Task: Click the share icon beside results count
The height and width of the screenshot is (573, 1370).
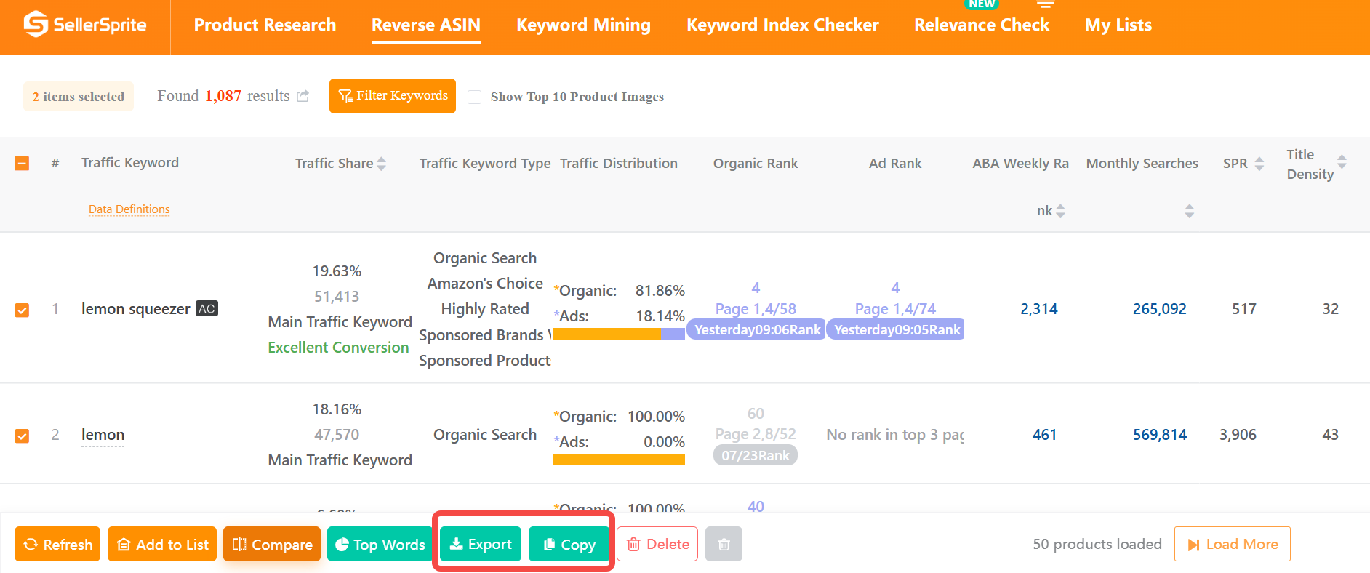Action: click(303, 96)
